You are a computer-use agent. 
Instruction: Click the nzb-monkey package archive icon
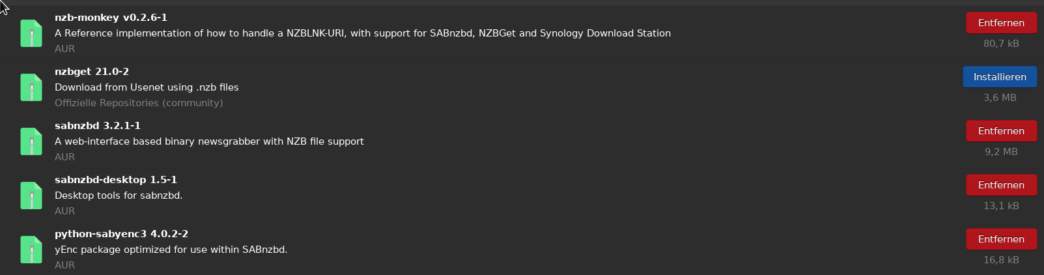click(31, 33)
